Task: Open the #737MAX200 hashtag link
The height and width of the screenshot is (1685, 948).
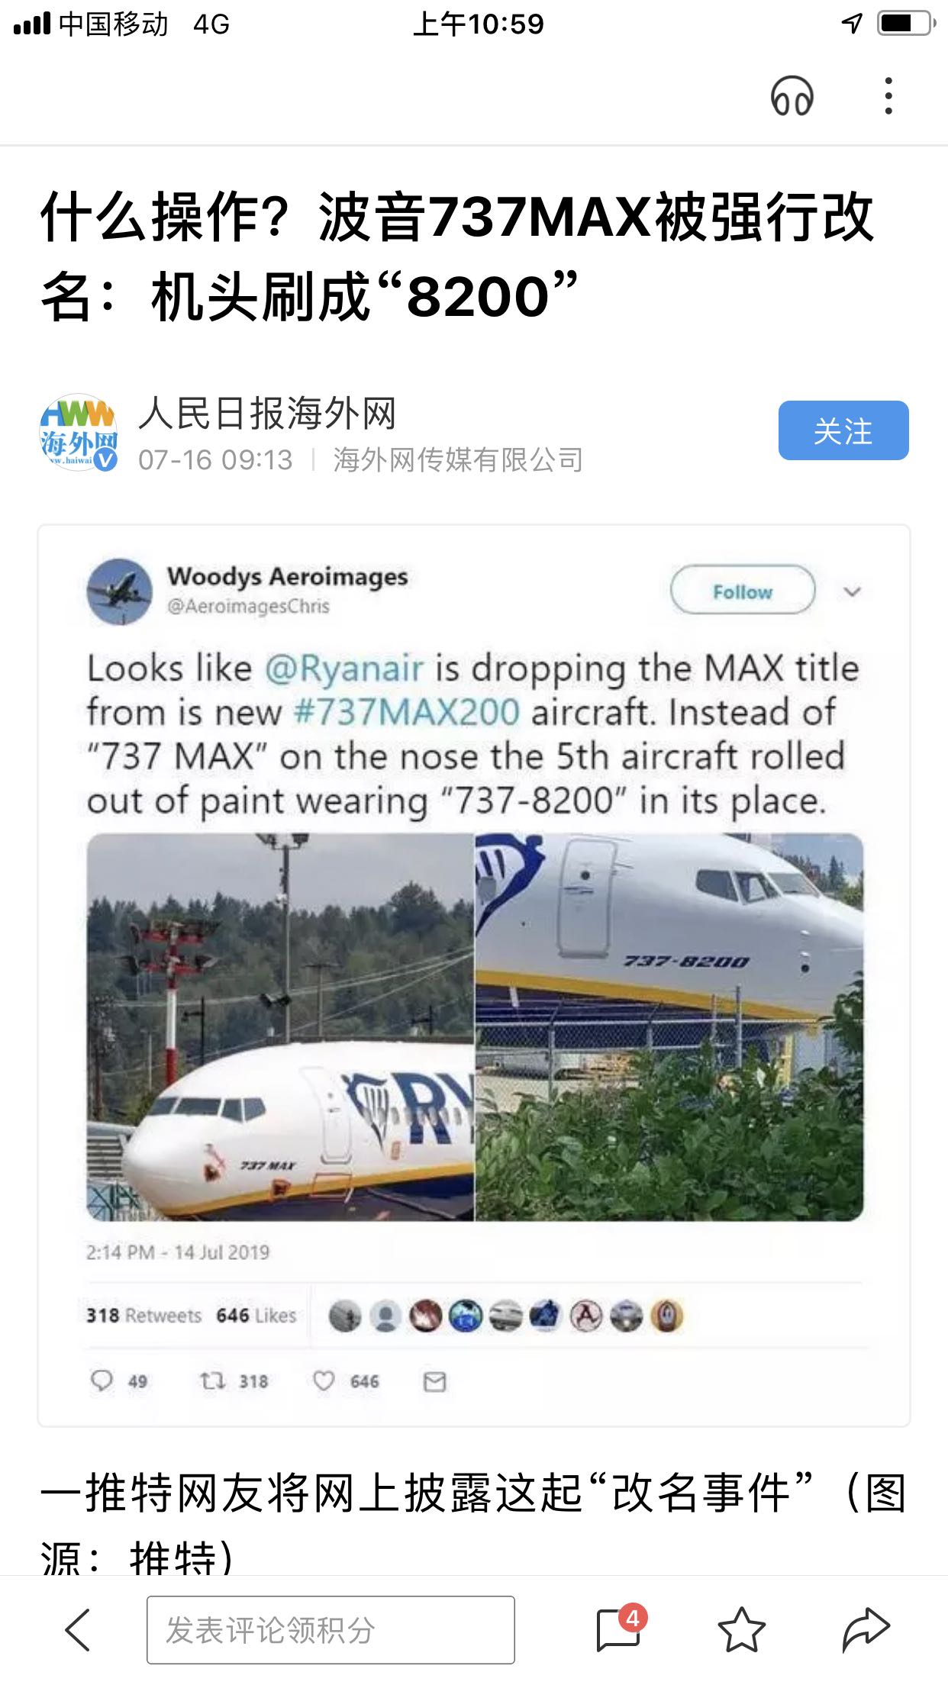Action: point(407,713)
